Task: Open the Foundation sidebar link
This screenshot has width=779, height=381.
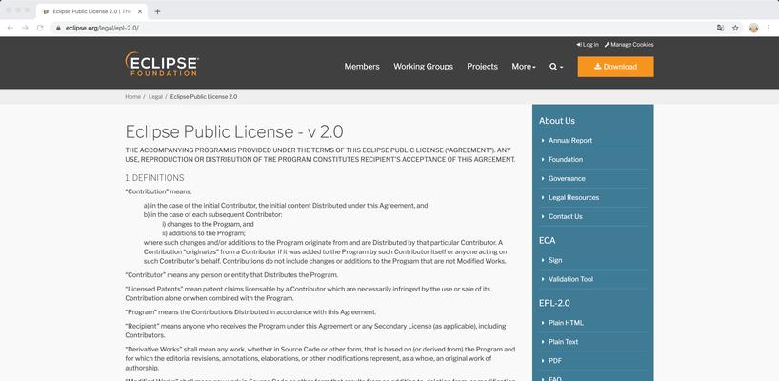Action: point(566,159)
